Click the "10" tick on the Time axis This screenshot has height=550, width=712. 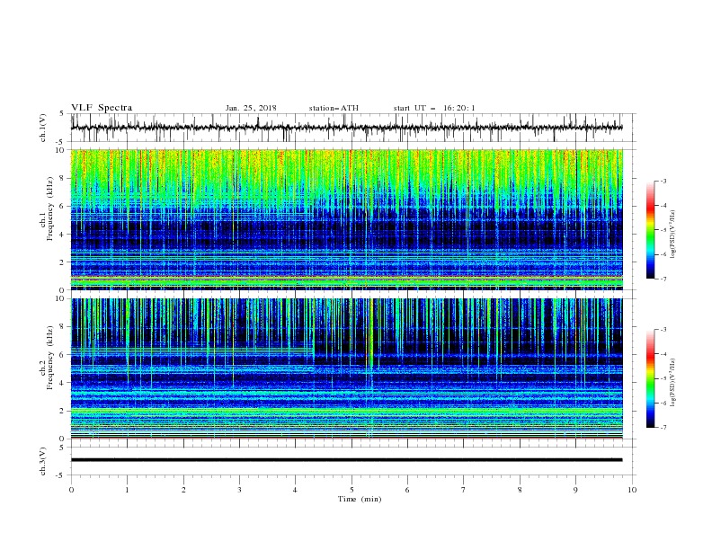coord(632,490)
